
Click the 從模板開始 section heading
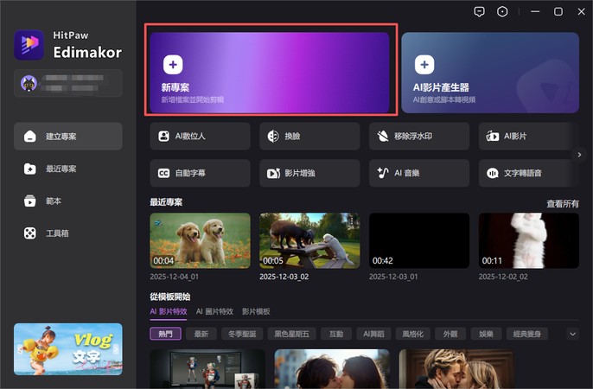(170, 297)
